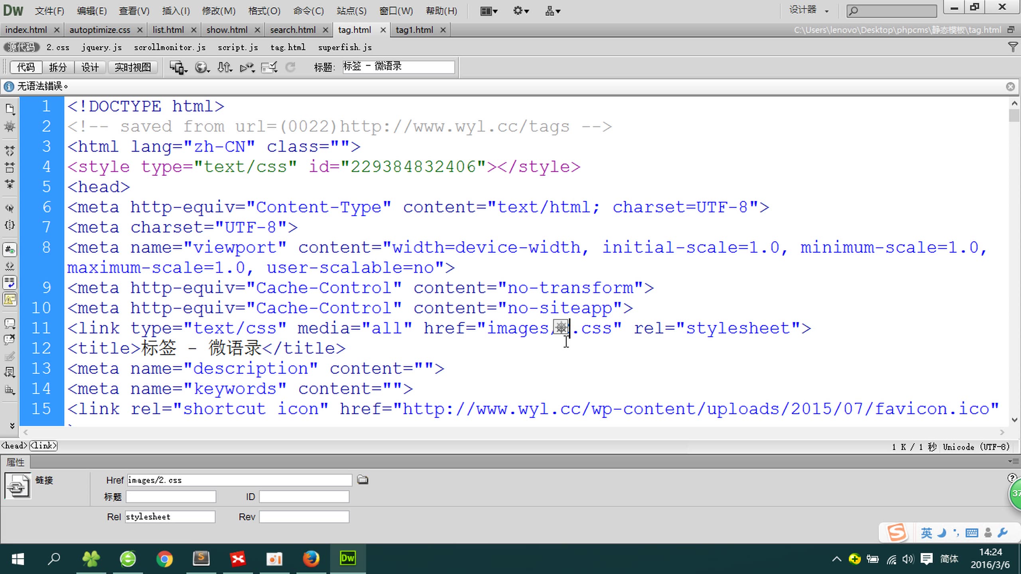This screenshot has width=1021, height=574.
Task: Click browse folder icon next to Href
Action: pos(363,480)
